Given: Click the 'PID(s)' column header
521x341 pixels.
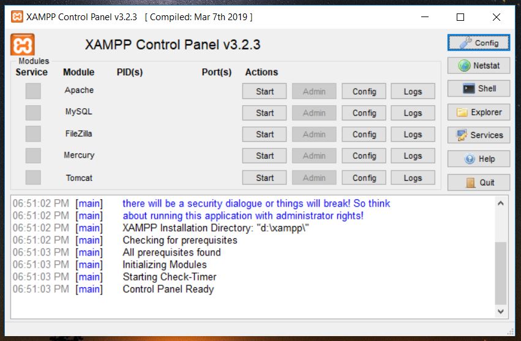Looking at the screenshot, I should (x=130, y=72).
